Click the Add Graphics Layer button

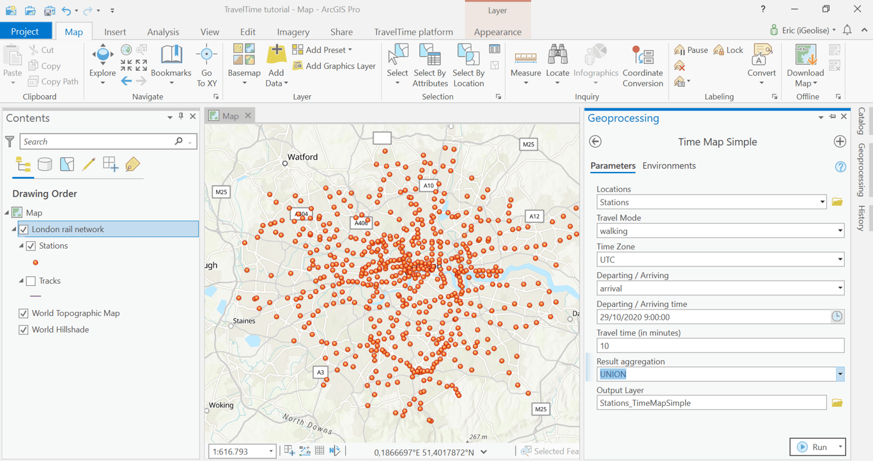(334, 66)
